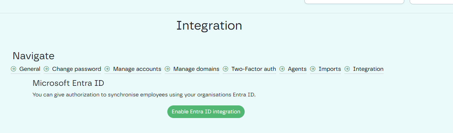Click the arrow icon beside Manage accounts
This screenshot has height=133, width=453.
click(x=107, y=69)
